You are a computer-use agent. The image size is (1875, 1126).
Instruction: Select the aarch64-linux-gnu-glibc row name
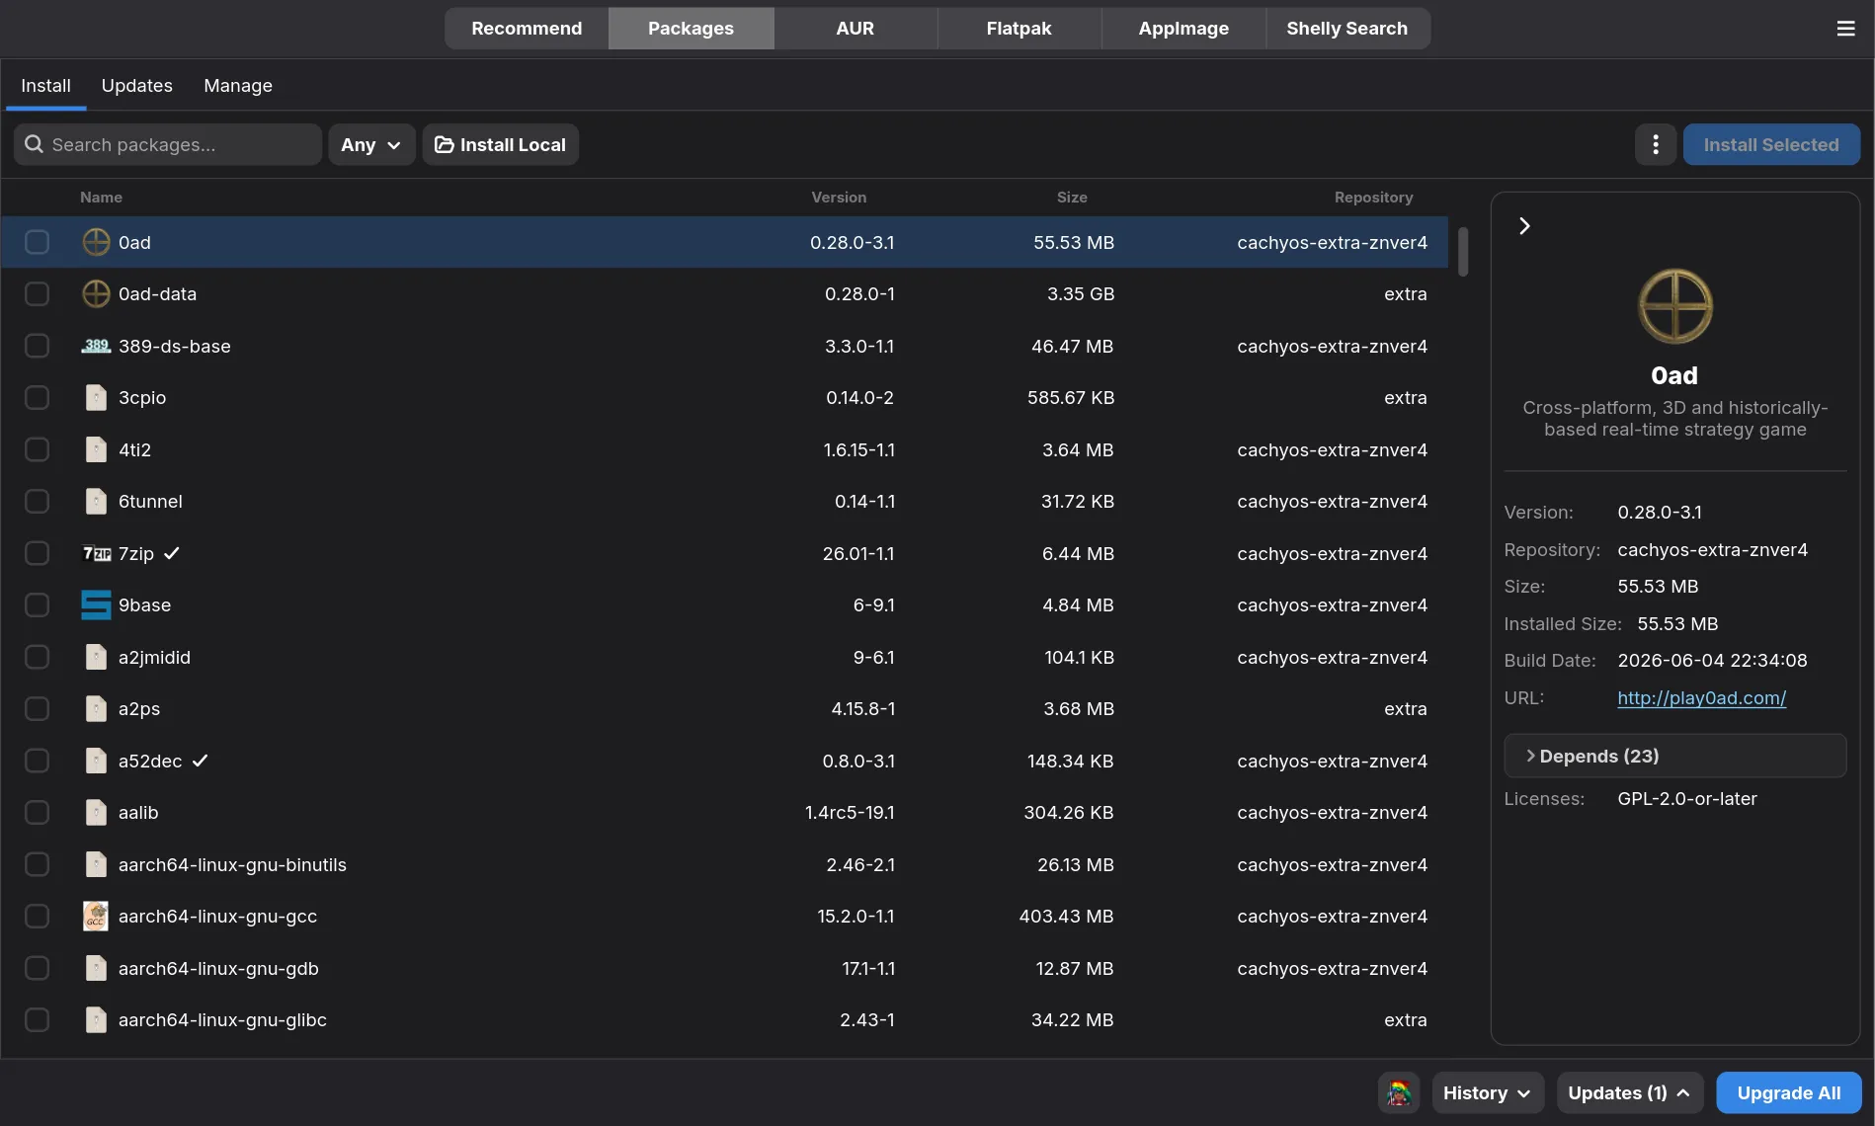pos(222,1019)
